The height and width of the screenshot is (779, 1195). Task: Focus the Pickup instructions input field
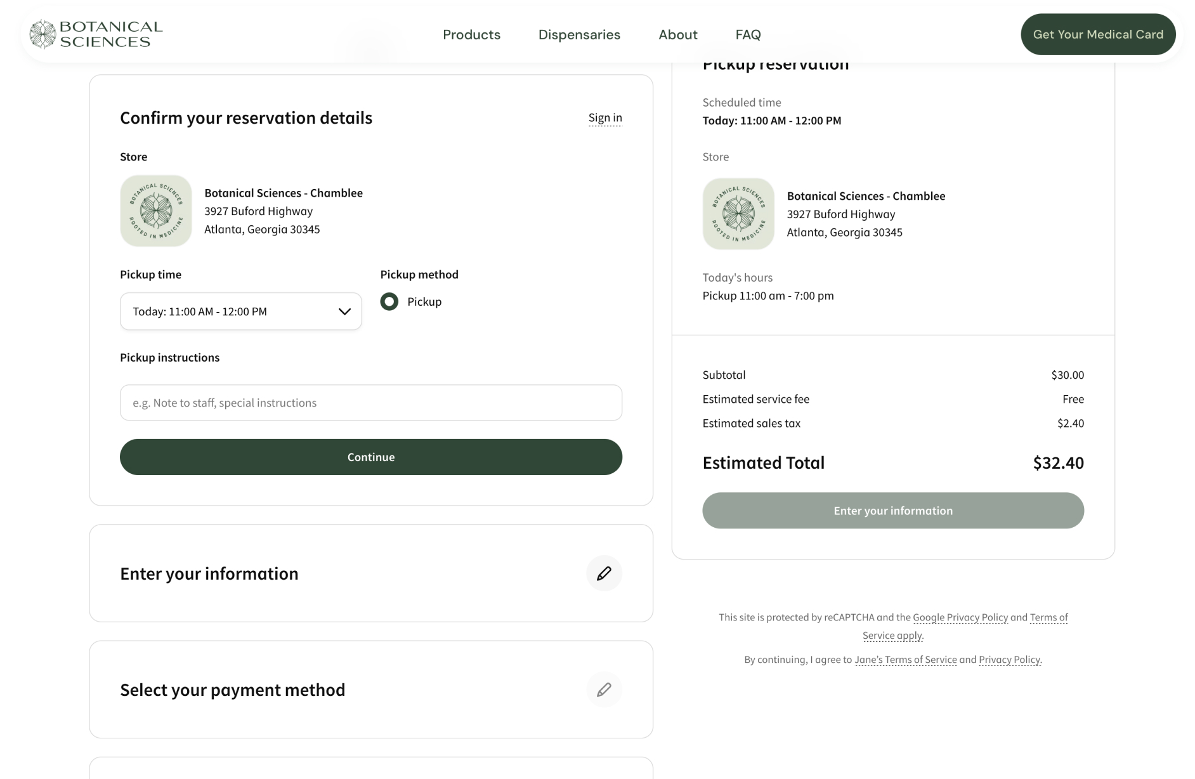click(371, 403)
